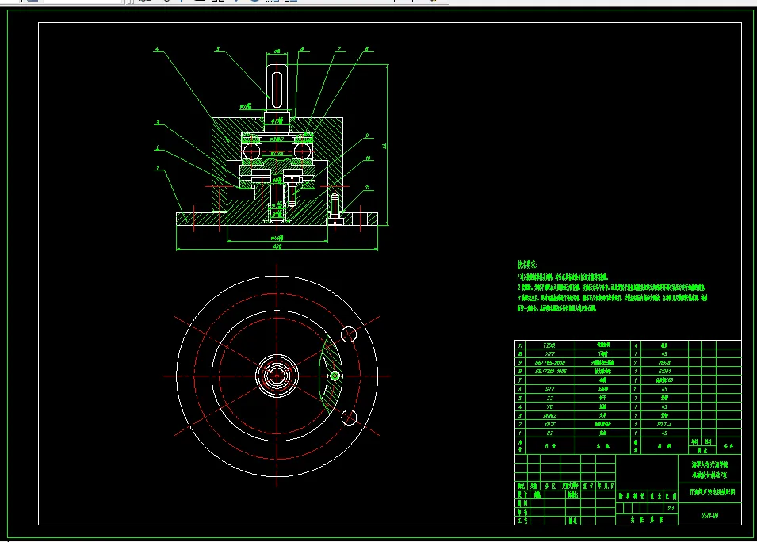Select the small green screw circle in plan view
The width and height of the screenshot is (757, 542).
(x=335, y=376)
